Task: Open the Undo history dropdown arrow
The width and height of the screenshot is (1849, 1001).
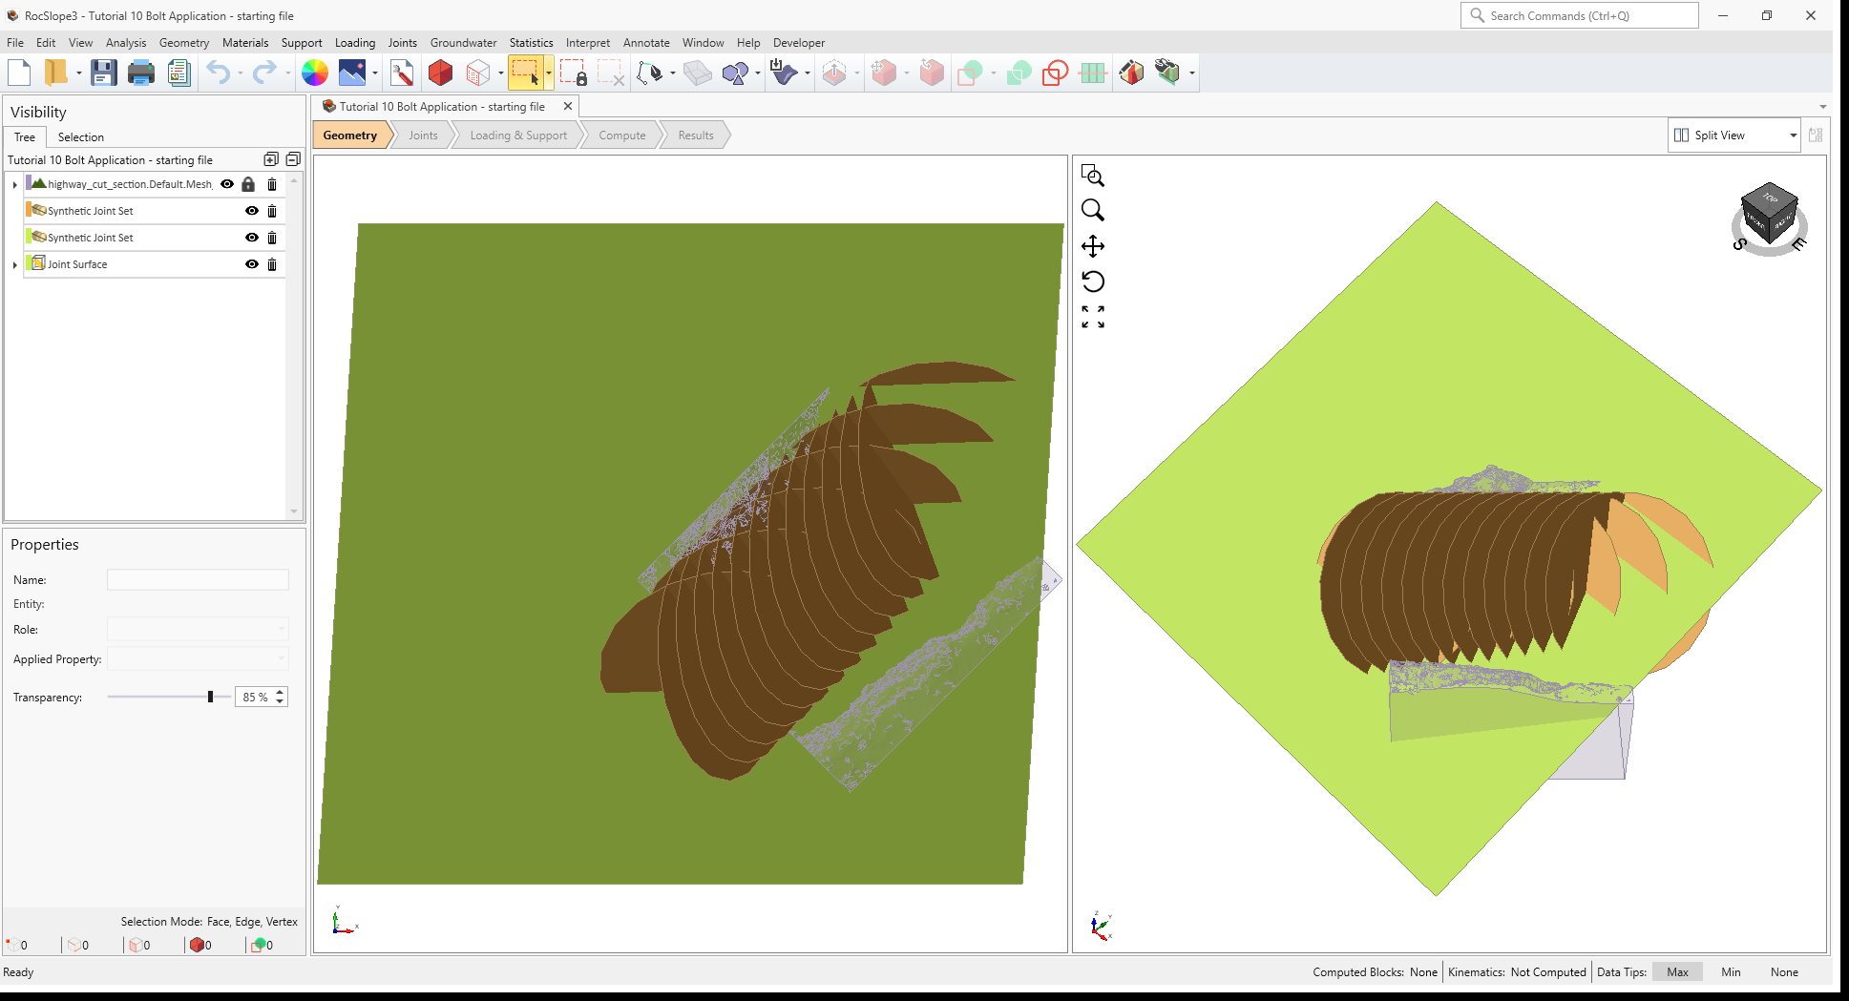Action: [x=241, y=73]
